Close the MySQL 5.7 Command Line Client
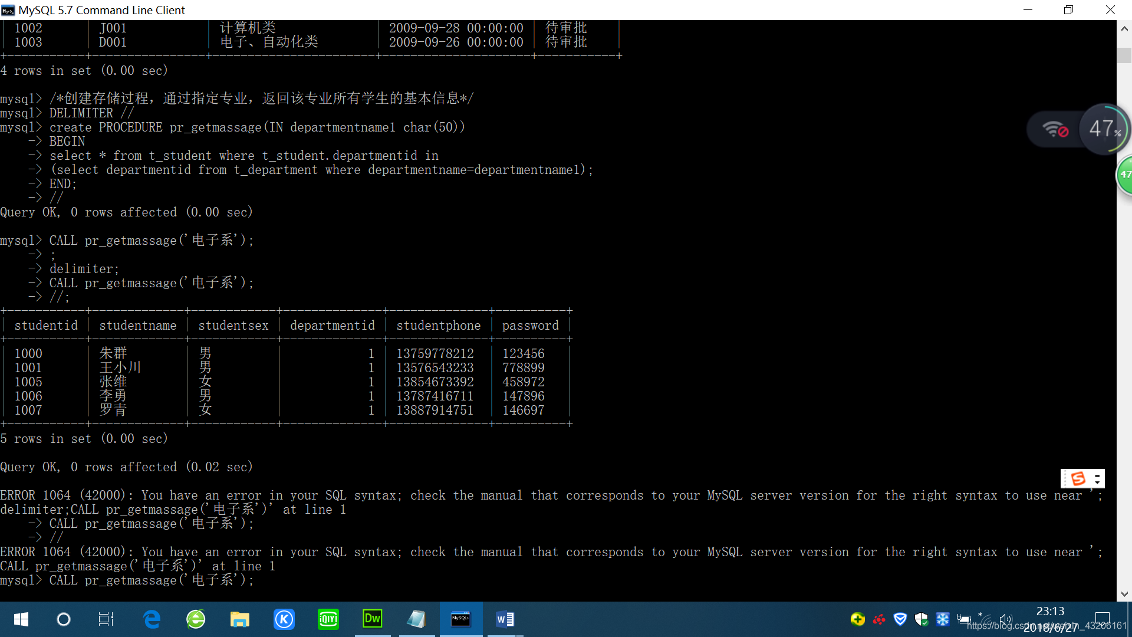The width and height of the screenshot is (1132, 637). (x=1110, y=10)
